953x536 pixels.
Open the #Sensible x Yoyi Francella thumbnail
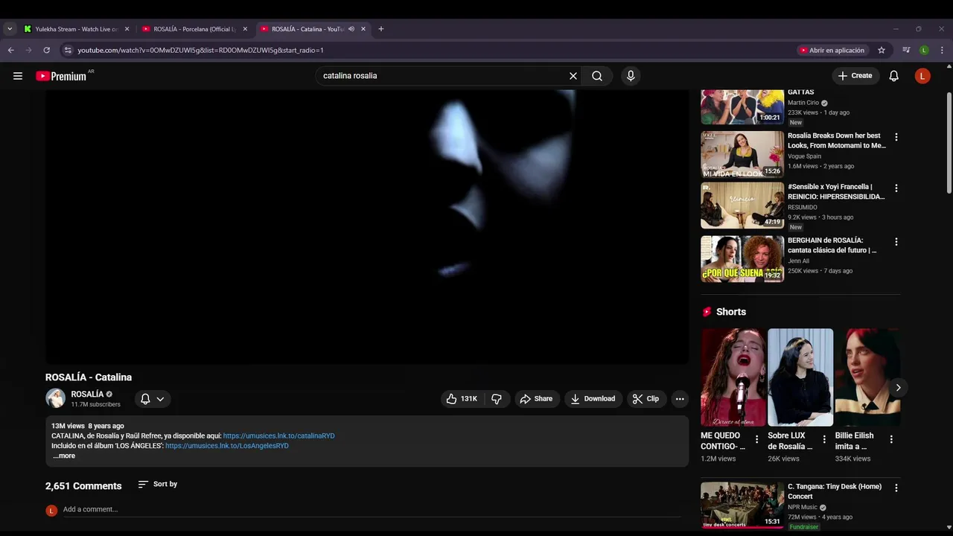(x=742, y=206)
